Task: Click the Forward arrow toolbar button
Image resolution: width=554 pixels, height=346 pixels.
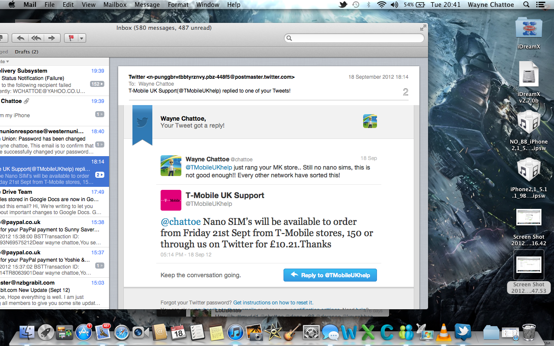Action: (52, 38)
